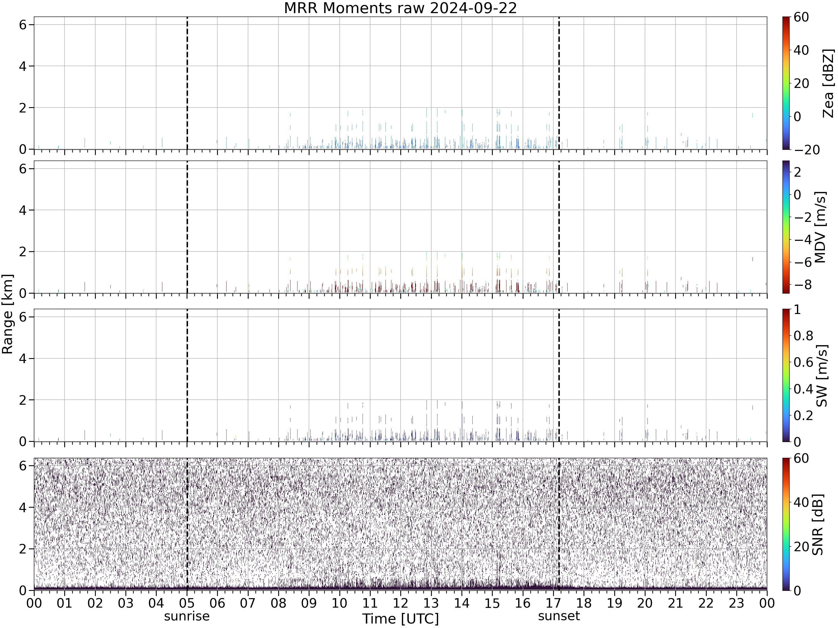838x628 pixels.
Task: Click the Zea [dBZ] colorbar
Action: pyautogui.click(x=786, y=83)
